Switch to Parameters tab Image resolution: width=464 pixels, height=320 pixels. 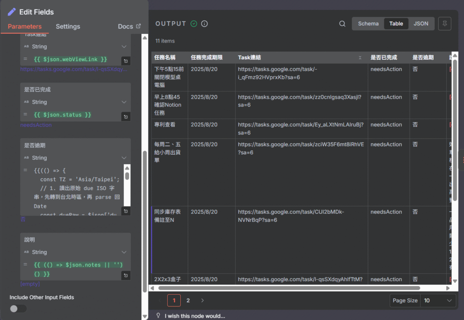[24, 27]
